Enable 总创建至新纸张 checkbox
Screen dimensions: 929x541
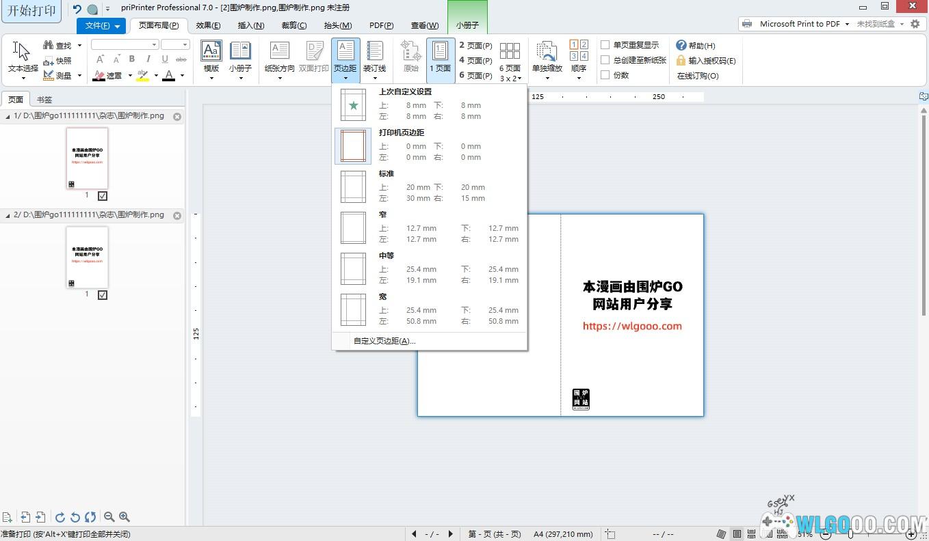(605, 60)
